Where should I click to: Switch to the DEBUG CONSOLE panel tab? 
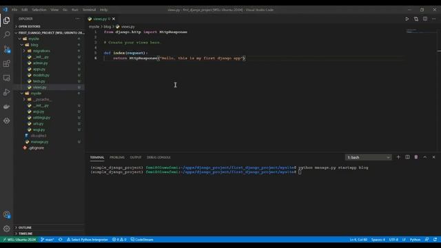(158, 158)
